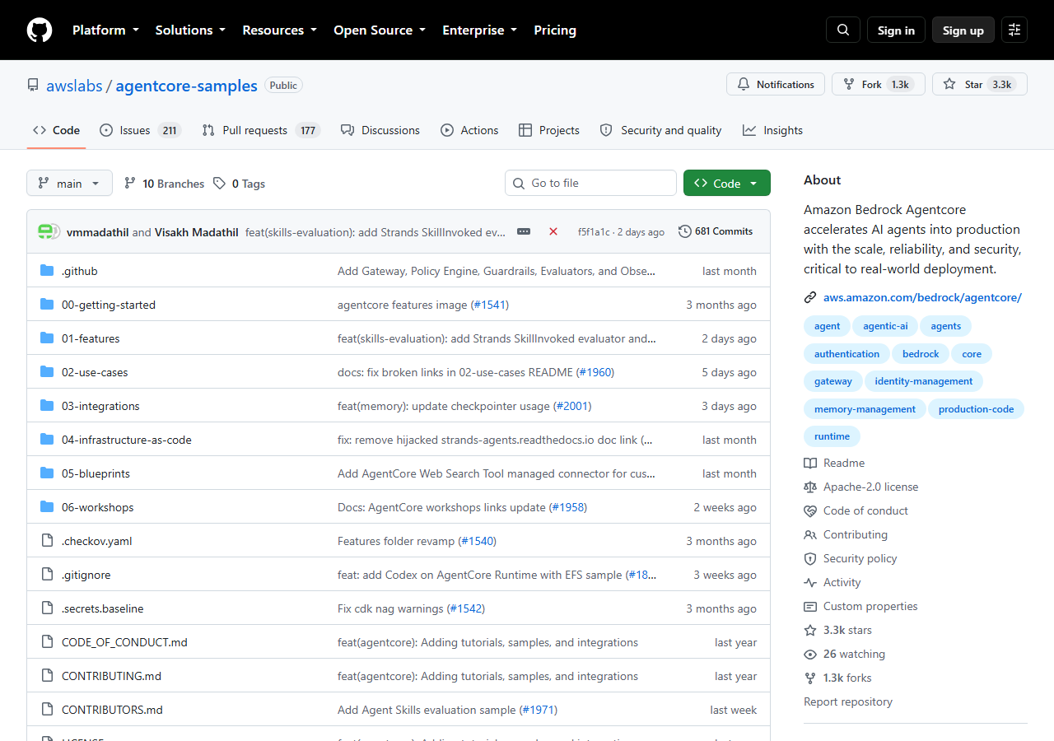This screenshot has width=1054, height=741.
Task: Click the vmmadathil avatar icon
Action: pyautogui.click(x=47, y=231)
